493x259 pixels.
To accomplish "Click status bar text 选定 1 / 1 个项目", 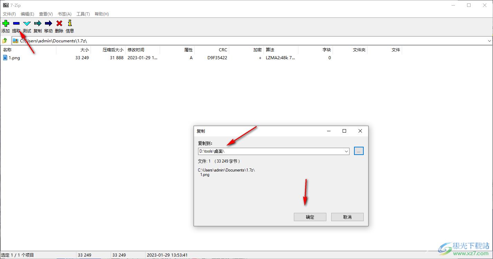I will (18, 255).
